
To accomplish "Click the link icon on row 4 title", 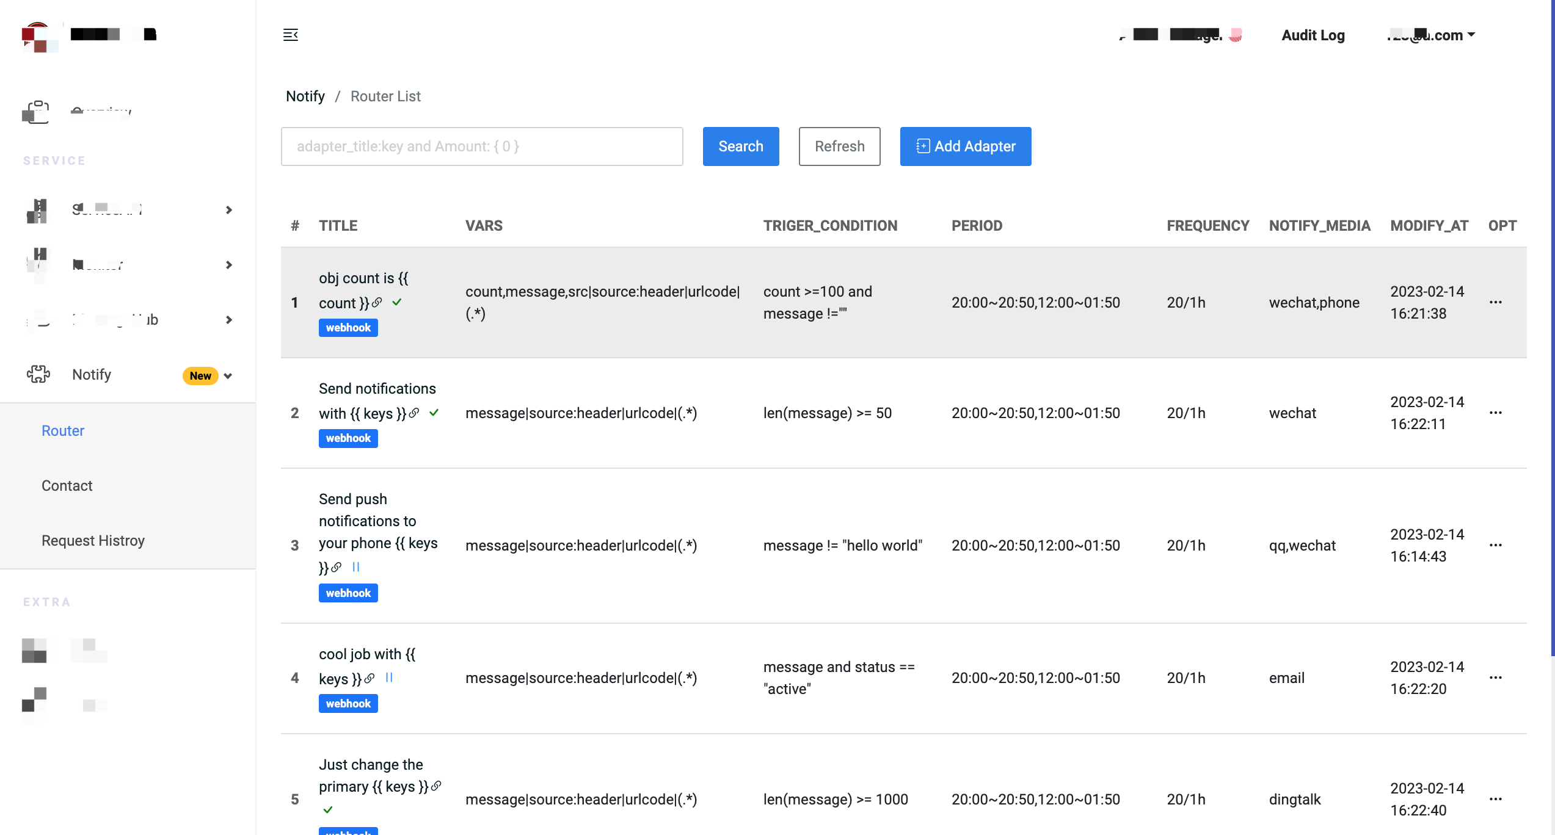I will [370, 678].
